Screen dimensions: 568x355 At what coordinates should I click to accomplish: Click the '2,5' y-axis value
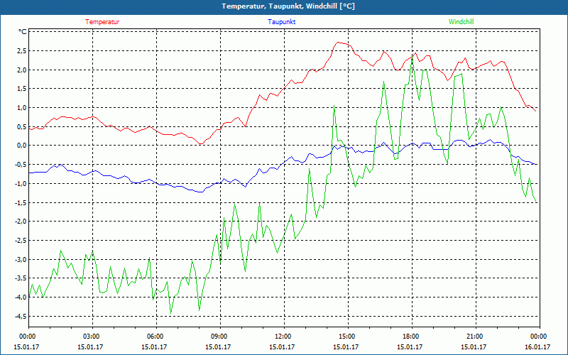tap(22, 50)
